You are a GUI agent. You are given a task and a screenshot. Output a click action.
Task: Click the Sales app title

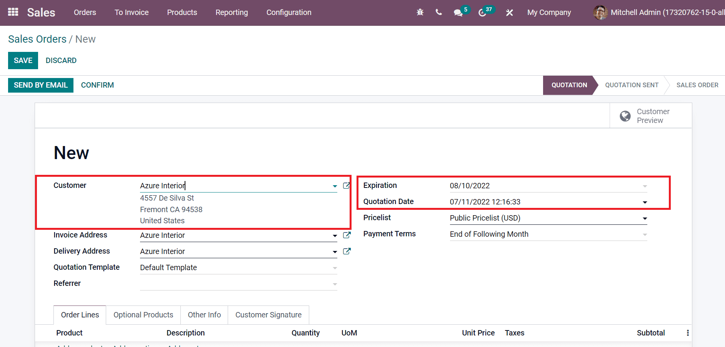point(41,12)
